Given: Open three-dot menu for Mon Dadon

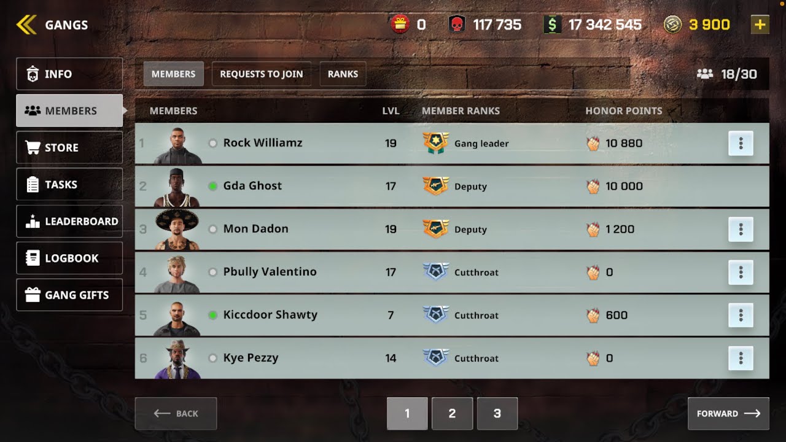Looking at the screenshot, I should (741, 229).
